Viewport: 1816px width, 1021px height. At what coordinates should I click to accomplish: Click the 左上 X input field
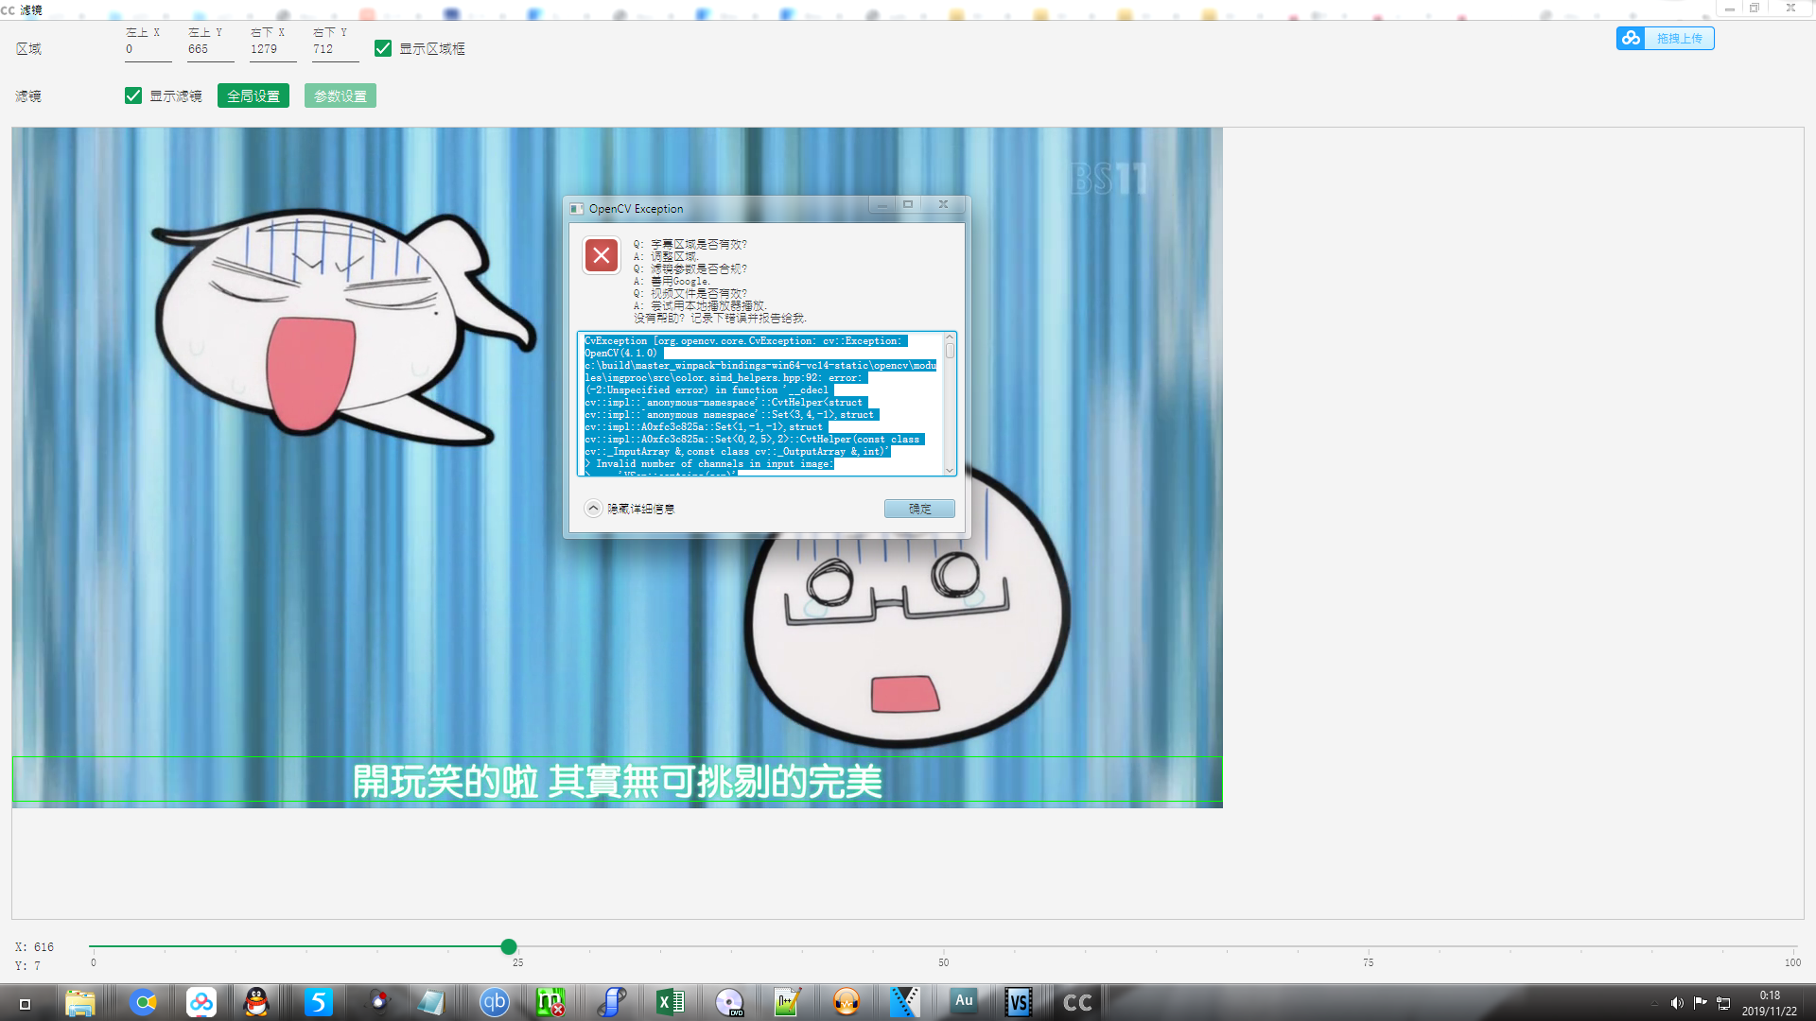(148, 49)
